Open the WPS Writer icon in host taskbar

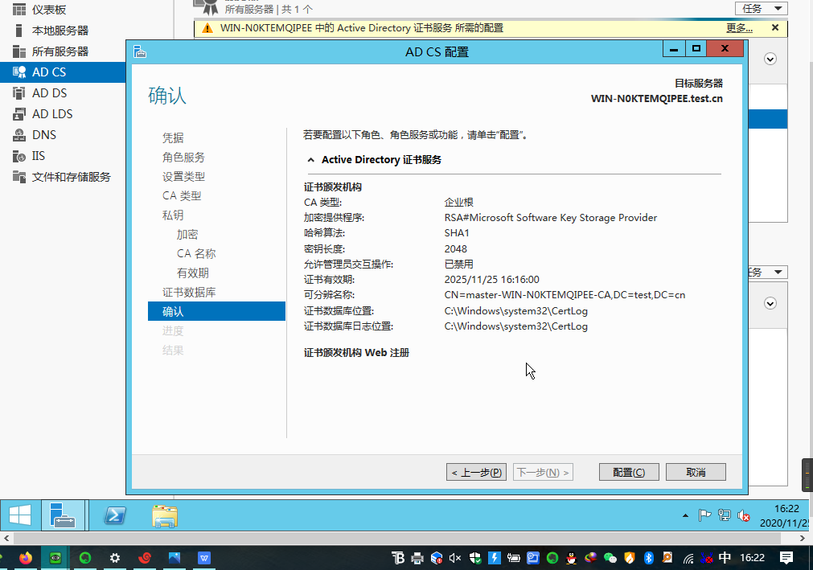(203, 558)
